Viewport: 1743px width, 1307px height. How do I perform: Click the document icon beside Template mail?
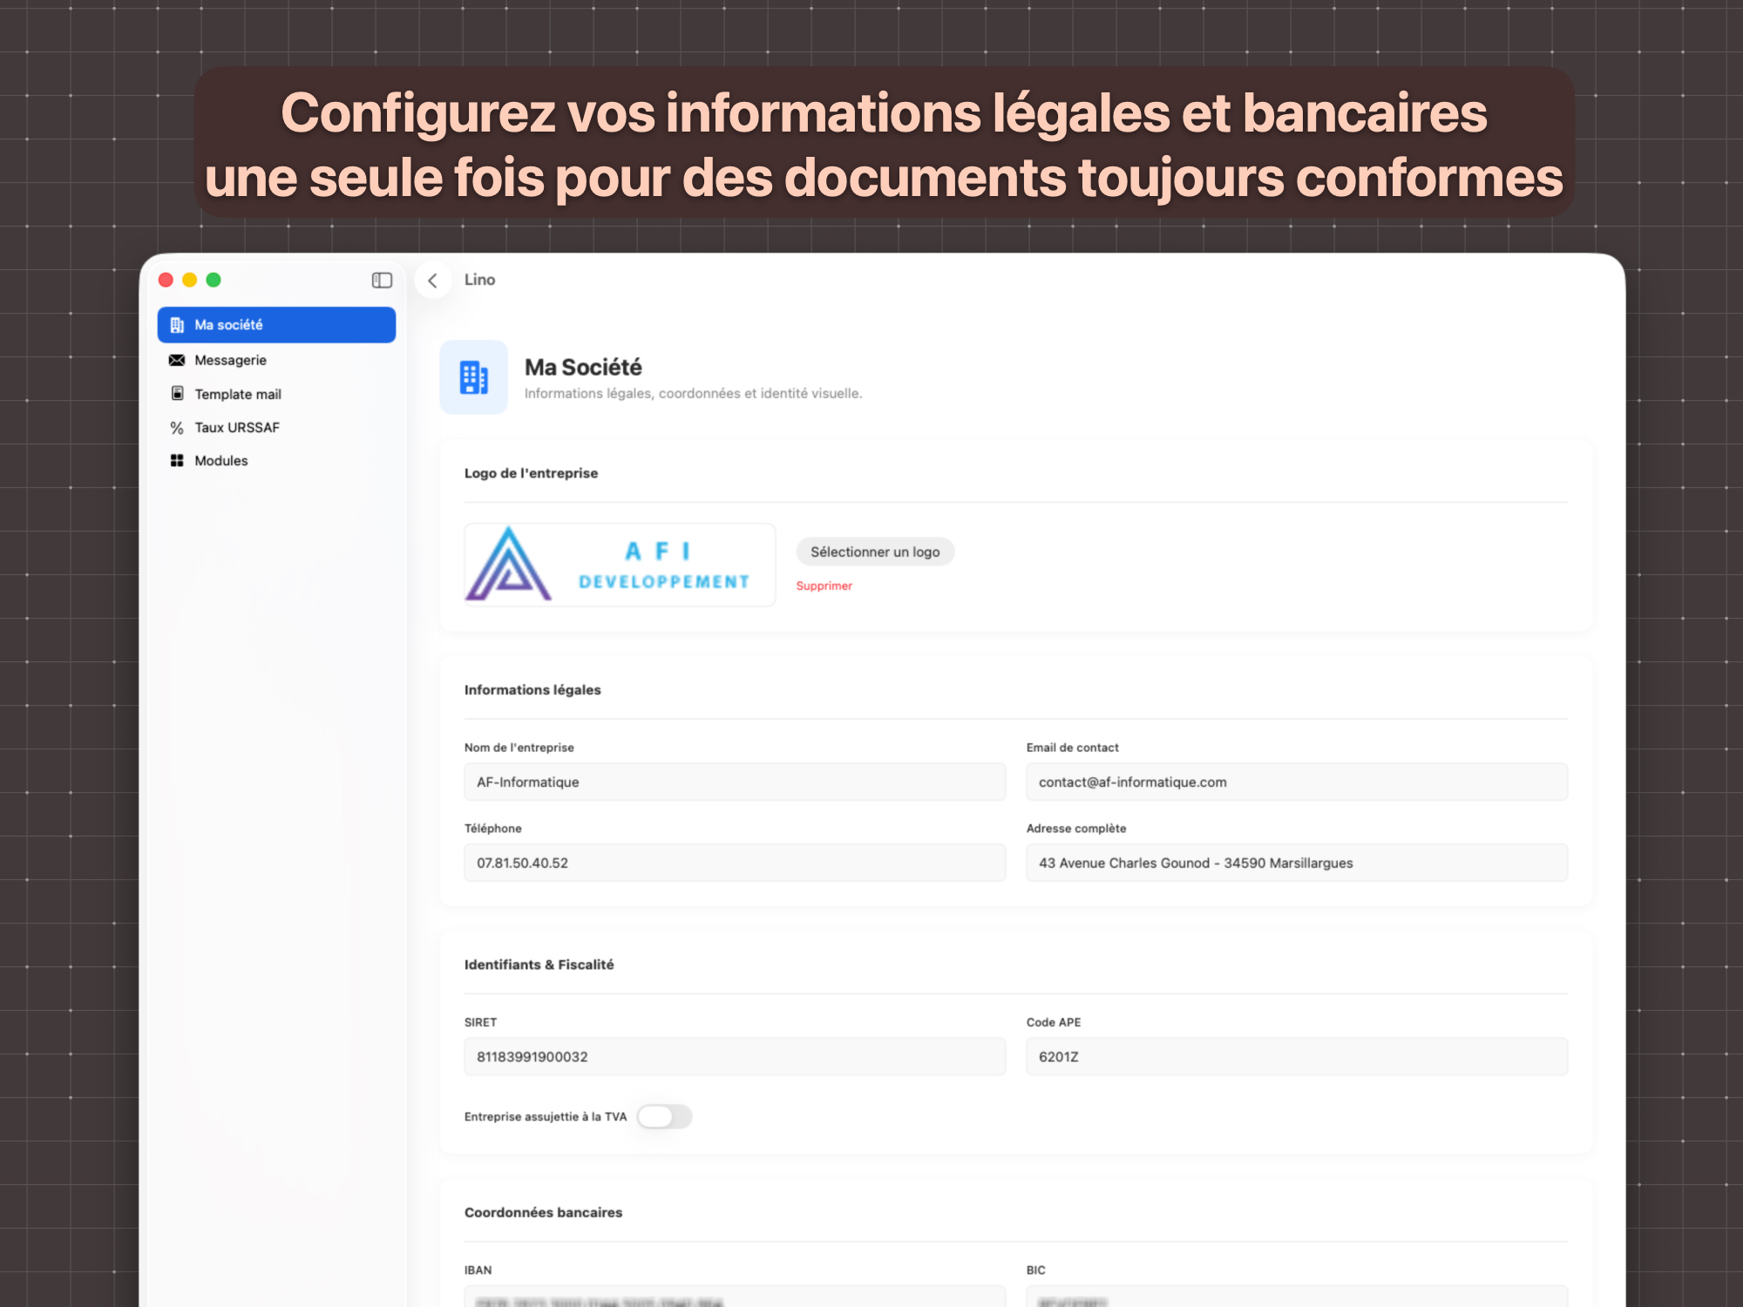(x=177, y=394)
